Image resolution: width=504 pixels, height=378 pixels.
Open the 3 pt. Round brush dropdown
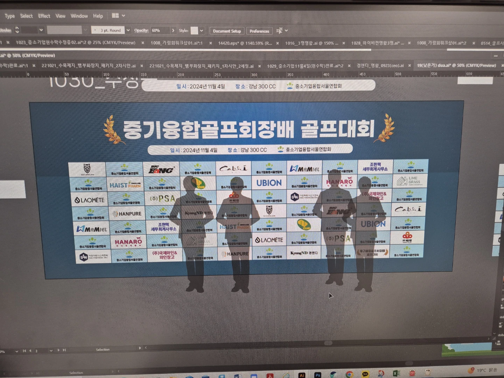128,30
